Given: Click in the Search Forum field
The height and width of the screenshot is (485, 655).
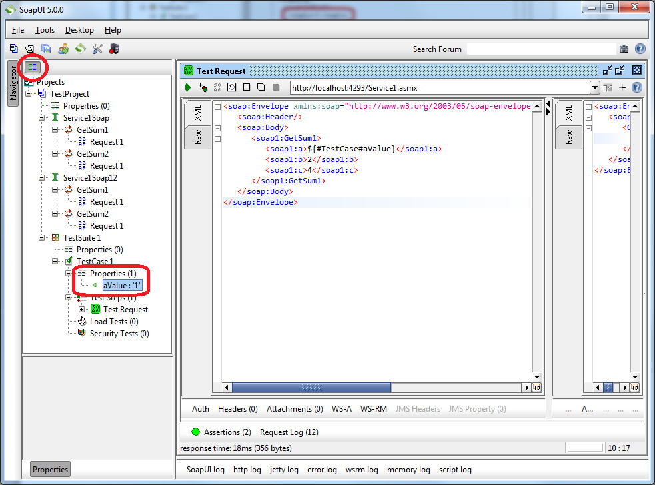Looking at the screenshot, I should [x=541, y=49].
